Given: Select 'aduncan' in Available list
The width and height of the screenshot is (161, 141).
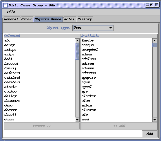Looking at the screenshot, I should [117, 73].
